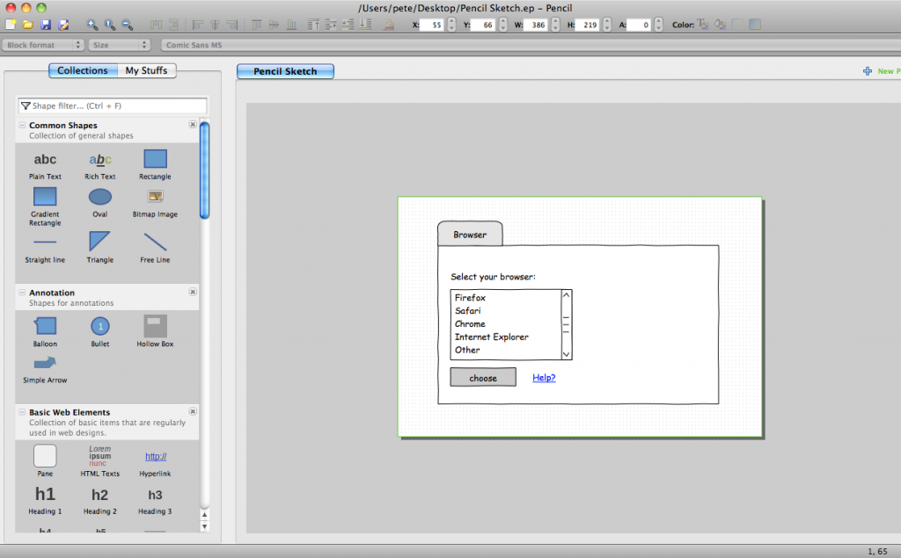Open the Block format dropdown
Image resolution: width=901 pixels, height=558 pixels.
point(43,44)
